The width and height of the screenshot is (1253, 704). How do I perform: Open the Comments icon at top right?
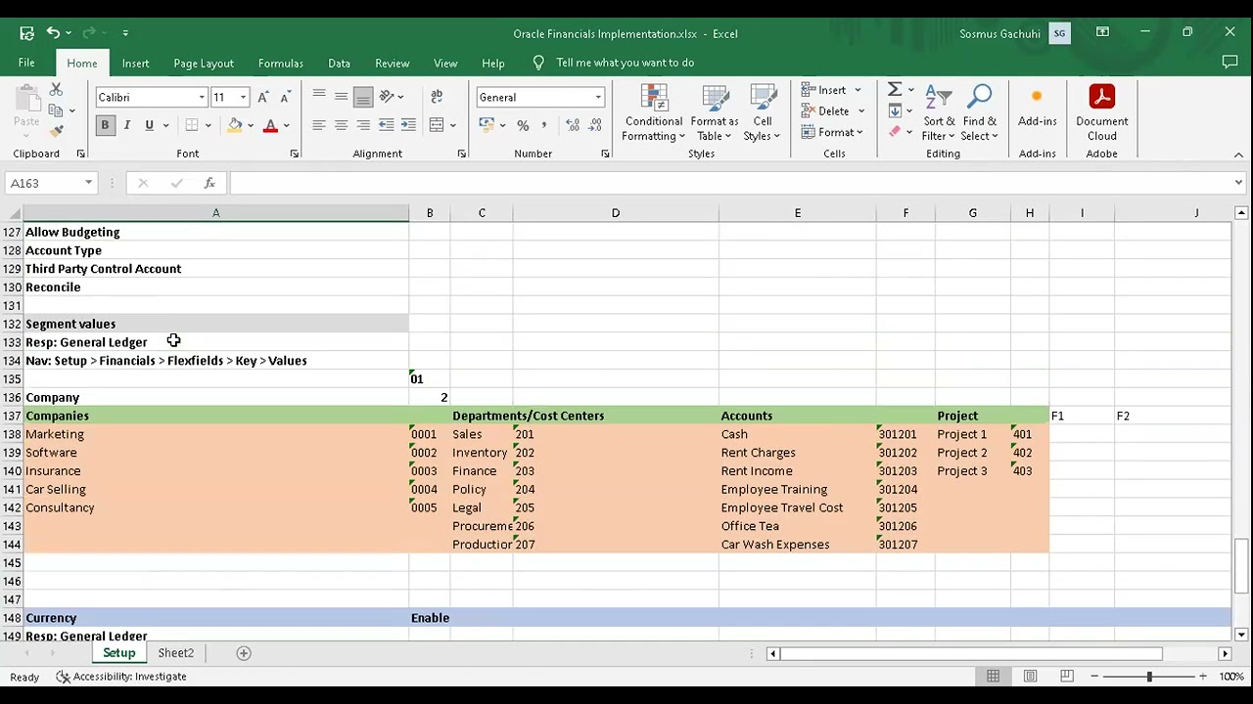[1230, 63]
